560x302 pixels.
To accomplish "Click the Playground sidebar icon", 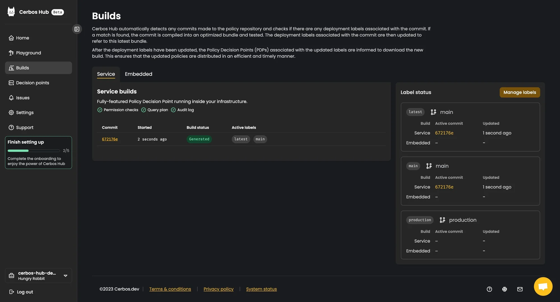I will click(11, 53).
